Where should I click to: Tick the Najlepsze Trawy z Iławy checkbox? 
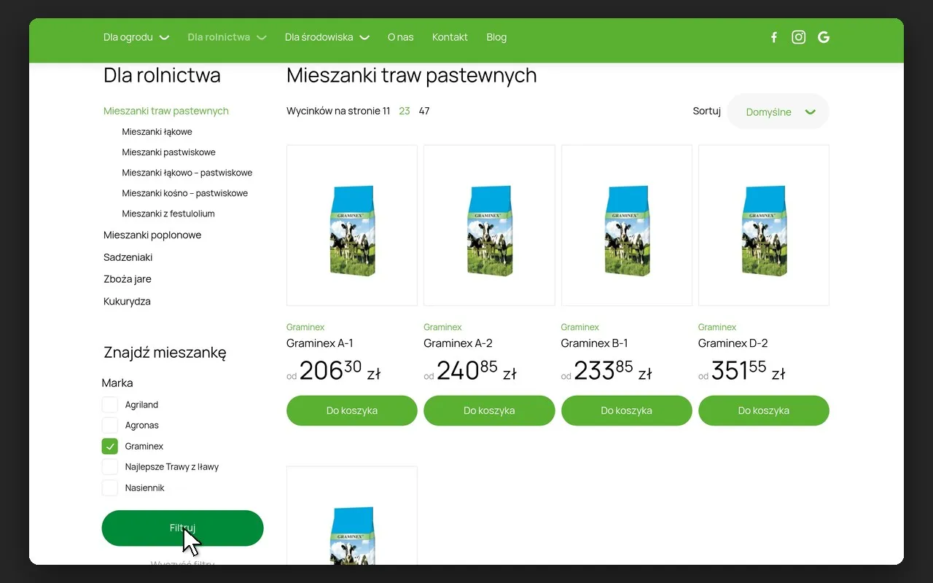pos(110,466)
